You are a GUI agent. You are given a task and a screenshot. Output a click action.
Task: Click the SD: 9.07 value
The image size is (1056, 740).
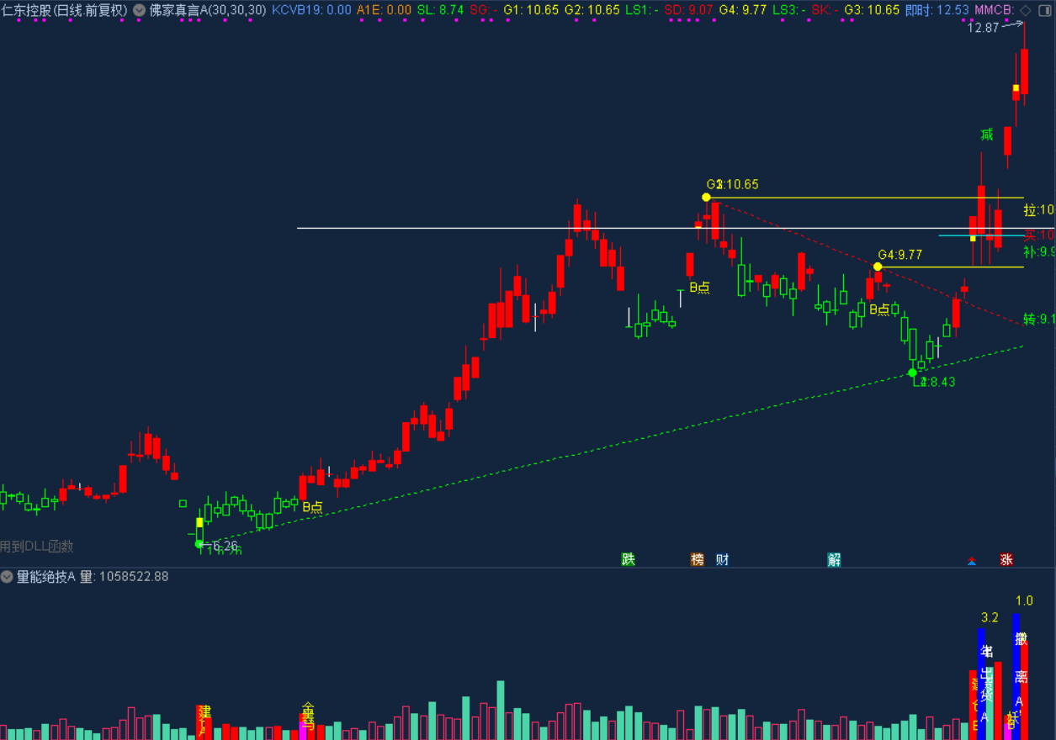coord(689,10)
